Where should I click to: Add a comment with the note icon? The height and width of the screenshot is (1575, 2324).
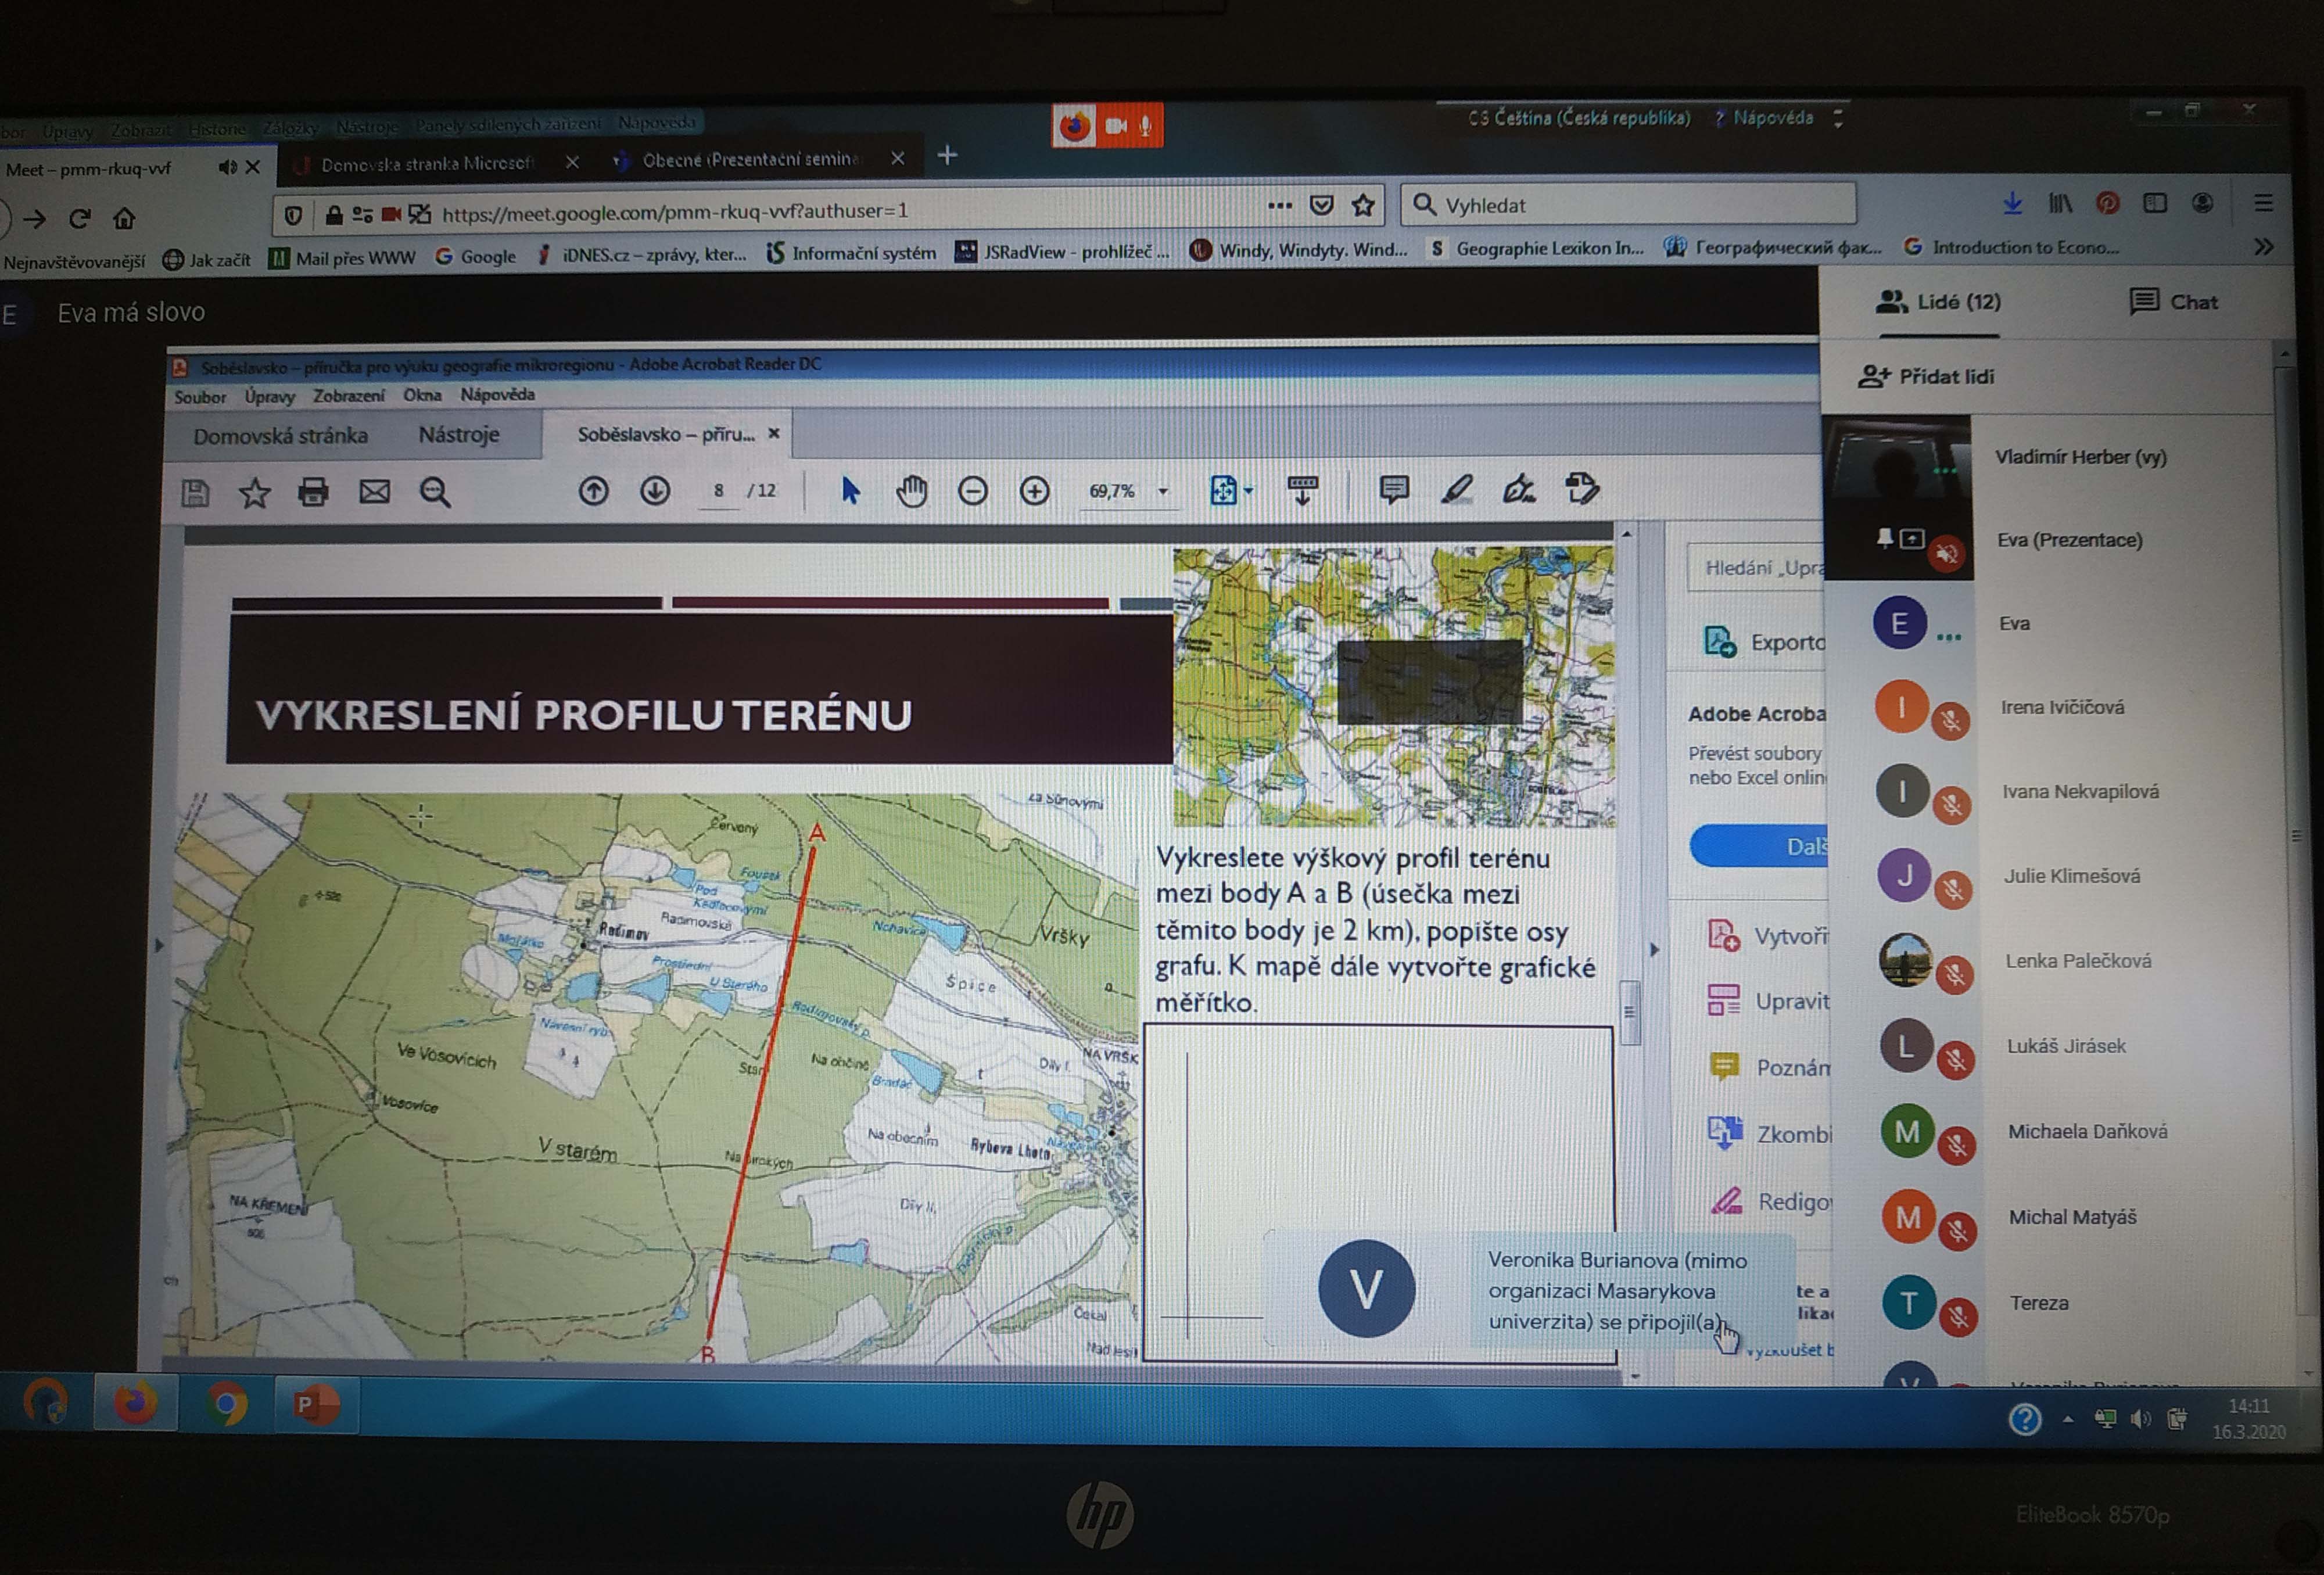click(1394, 489)
